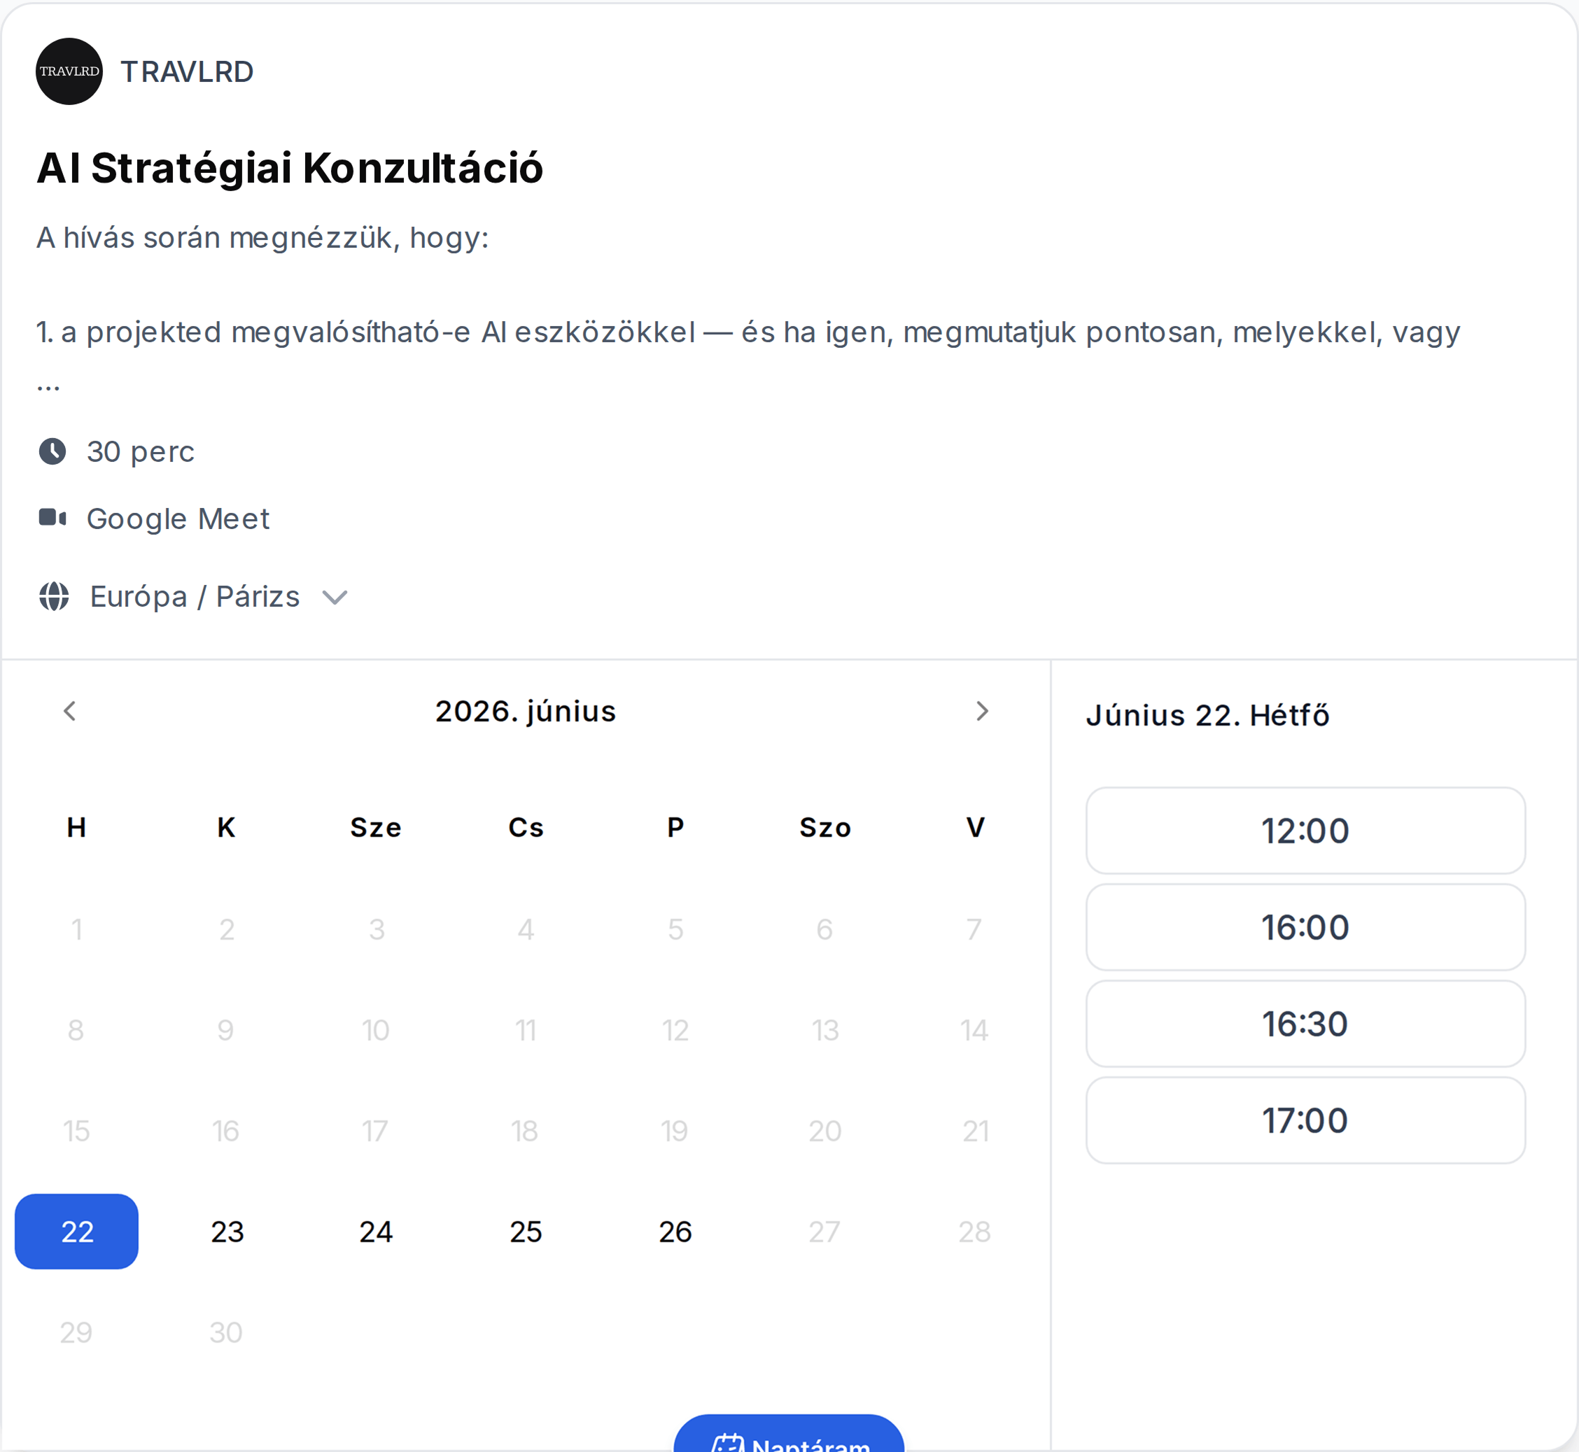Click the clock icon beside 30 perc

pos(52,452)
